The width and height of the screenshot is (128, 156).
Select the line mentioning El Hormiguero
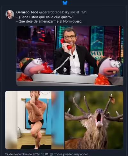[x=49, y=21]
